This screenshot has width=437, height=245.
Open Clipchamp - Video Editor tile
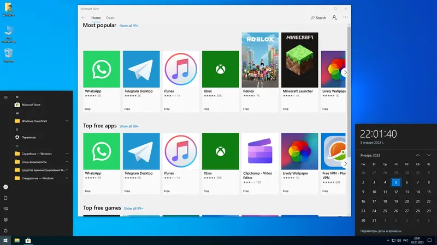260,163
